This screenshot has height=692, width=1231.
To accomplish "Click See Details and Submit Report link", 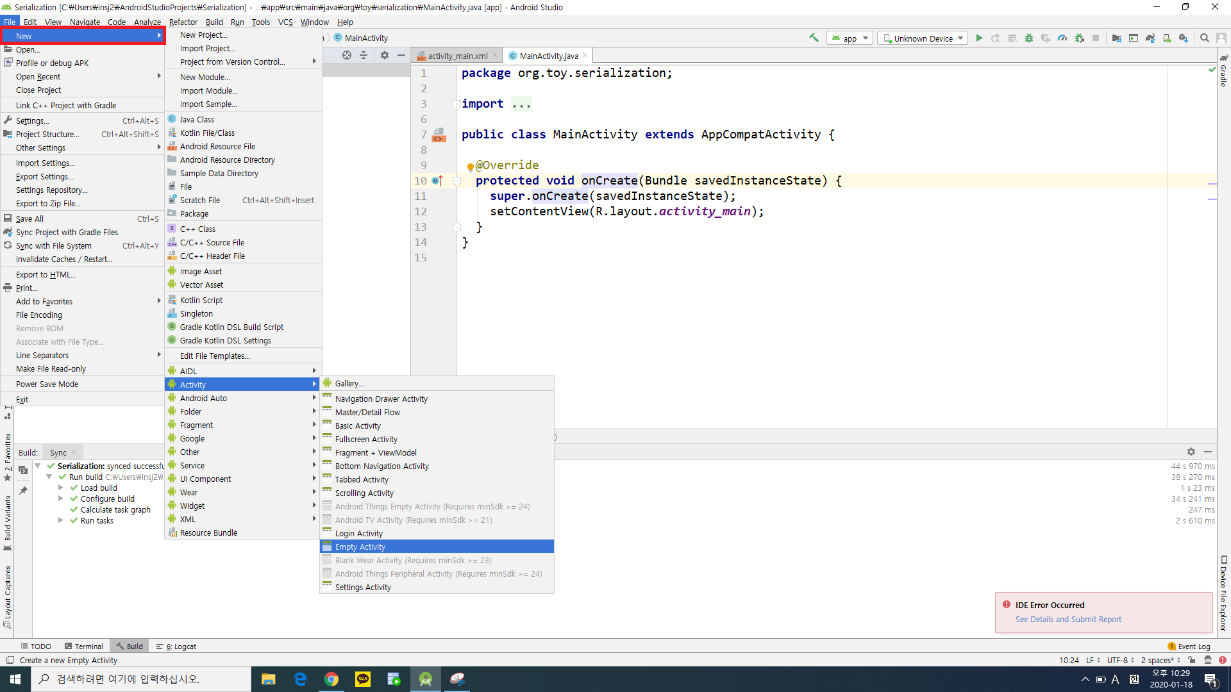I will 1068,620.
